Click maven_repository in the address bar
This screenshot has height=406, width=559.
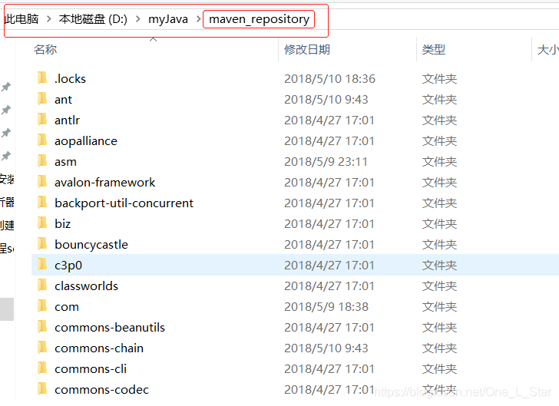pyautogui.click(x=259, y=19)
